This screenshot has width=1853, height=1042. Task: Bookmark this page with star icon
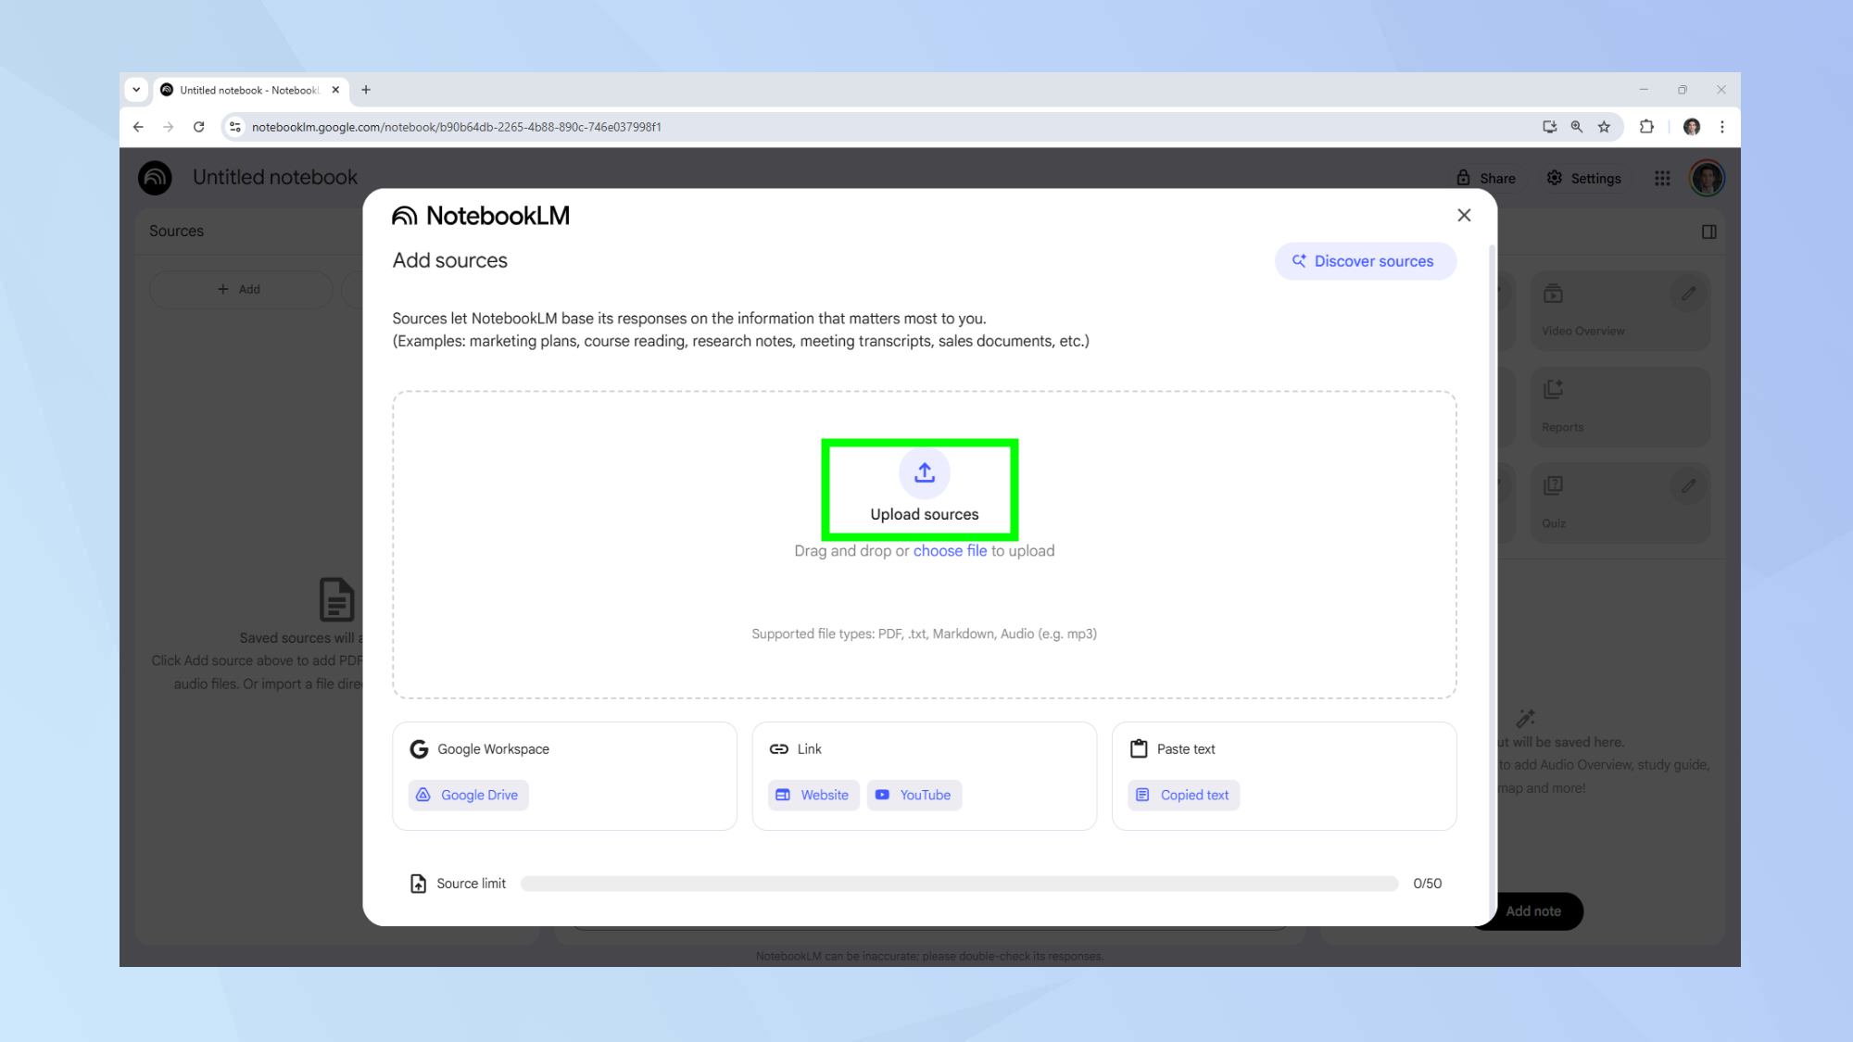click(x=1604, y=127)
